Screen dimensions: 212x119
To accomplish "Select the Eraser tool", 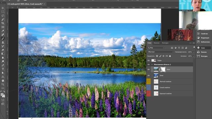I will (x=3, y=50).
